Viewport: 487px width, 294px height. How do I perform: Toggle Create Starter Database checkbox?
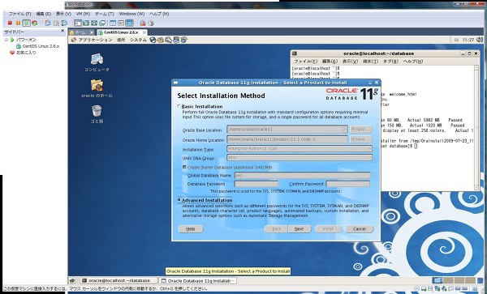(184, 167)
